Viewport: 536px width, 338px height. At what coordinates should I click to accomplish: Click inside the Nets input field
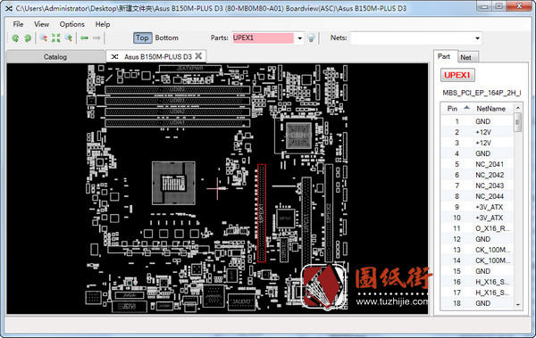[412, 38]
